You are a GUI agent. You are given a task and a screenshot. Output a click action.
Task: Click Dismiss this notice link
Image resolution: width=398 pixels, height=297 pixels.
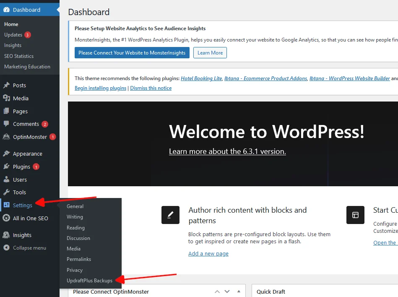coord(151,88)
